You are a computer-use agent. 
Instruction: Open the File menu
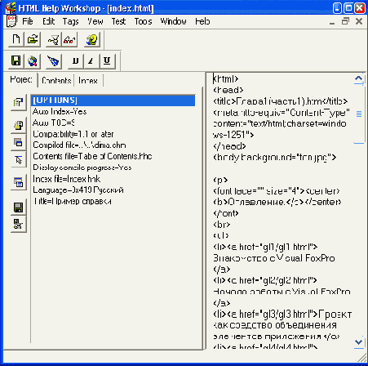click(x=28, y=21)
